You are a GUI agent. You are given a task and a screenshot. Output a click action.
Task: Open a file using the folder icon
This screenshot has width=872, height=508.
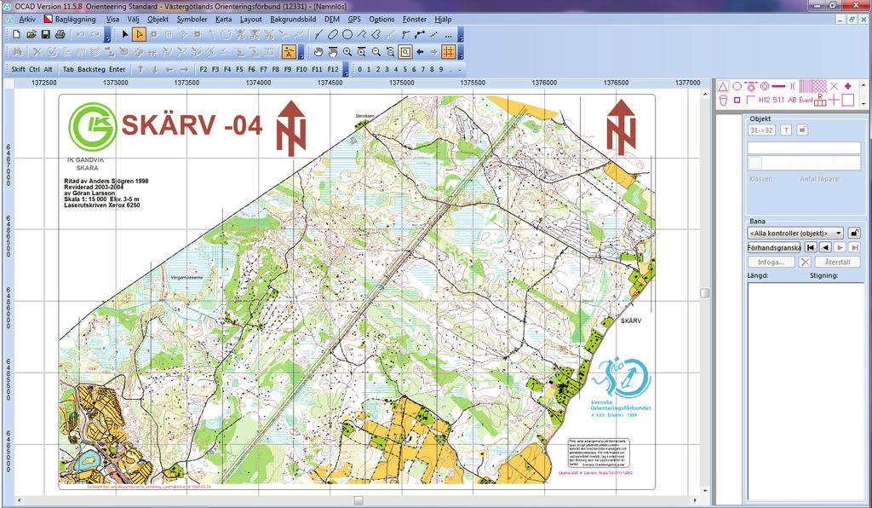point(32,34)
